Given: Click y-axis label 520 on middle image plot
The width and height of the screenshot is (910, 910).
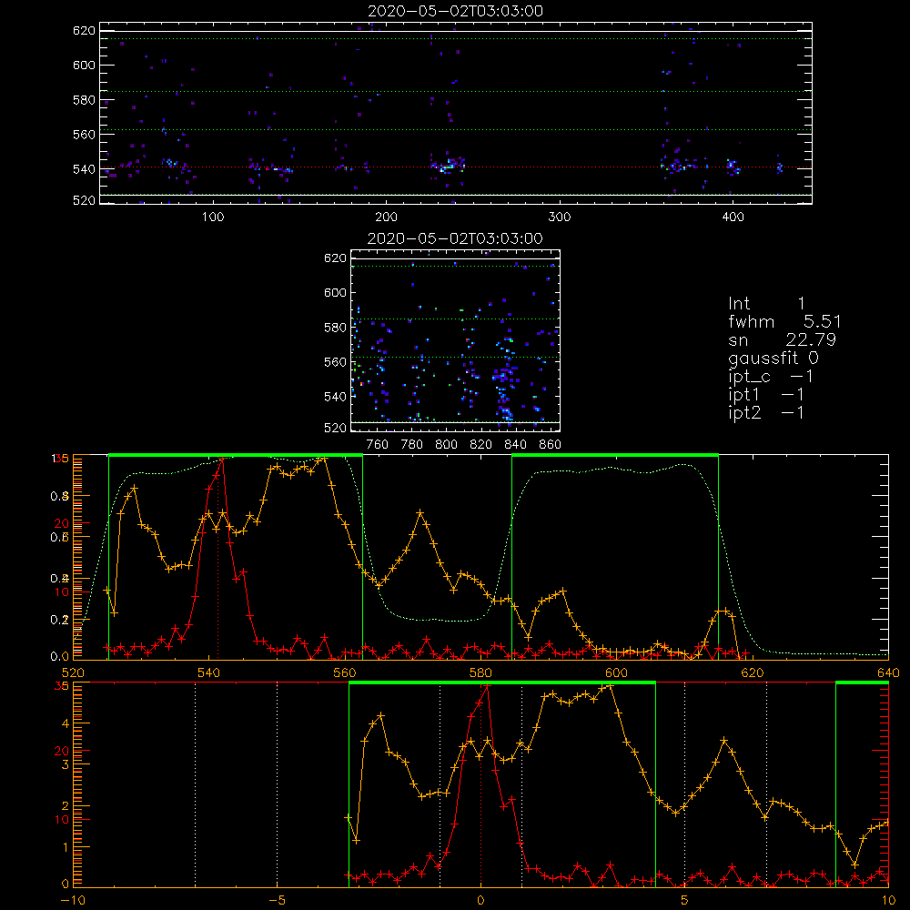Looking at the screenshot, I should 335,428.
